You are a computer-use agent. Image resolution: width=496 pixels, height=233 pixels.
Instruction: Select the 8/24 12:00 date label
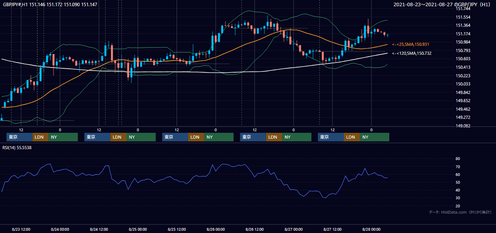[99, 229]
